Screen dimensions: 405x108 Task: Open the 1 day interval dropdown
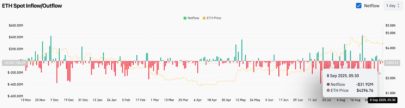pos(393,6)
